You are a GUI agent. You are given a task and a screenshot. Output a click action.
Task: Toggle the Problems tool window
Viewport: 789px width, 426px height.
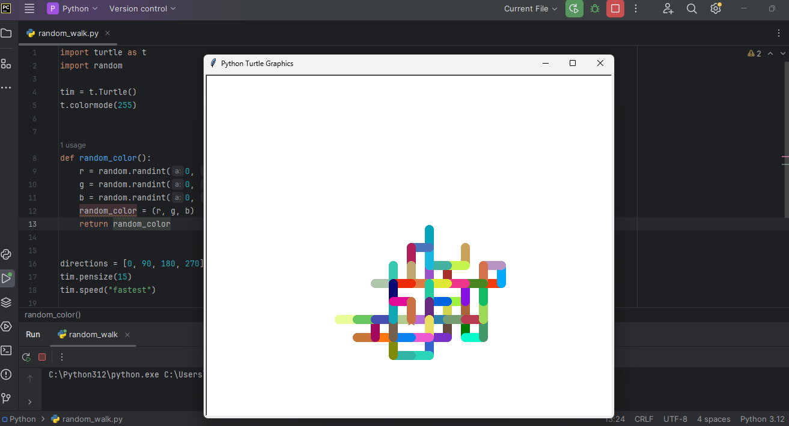tap(6, 374)
